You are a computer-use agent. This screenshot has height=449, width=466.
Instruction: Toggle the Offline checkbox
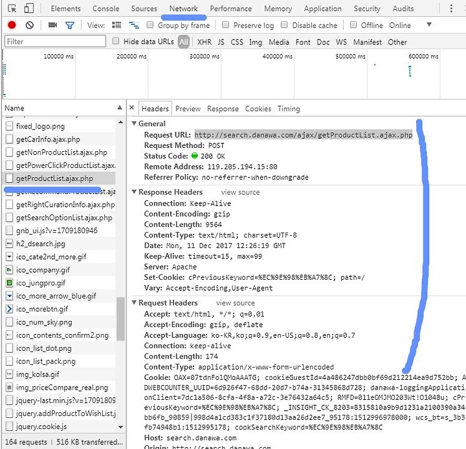(x=353, y=25)
